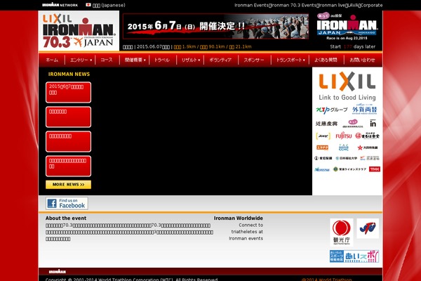Click the 2015年6月7日 開催決定 banner

point(215,27)
